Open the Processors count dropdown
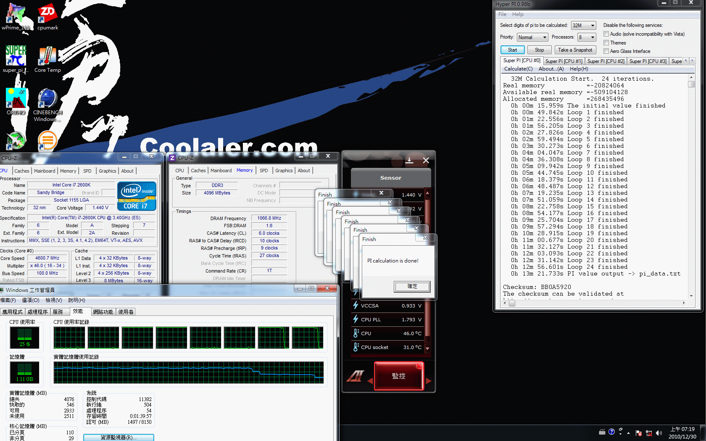Viewport: 706px width, 441px height. click(x=587, y=37)
